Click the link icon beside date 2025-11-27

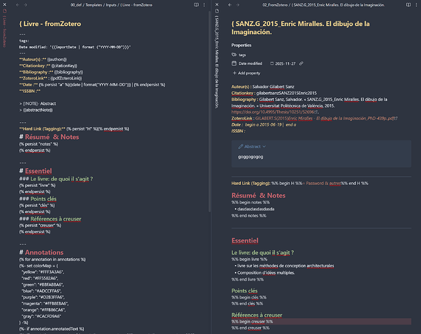click(301, 63)
